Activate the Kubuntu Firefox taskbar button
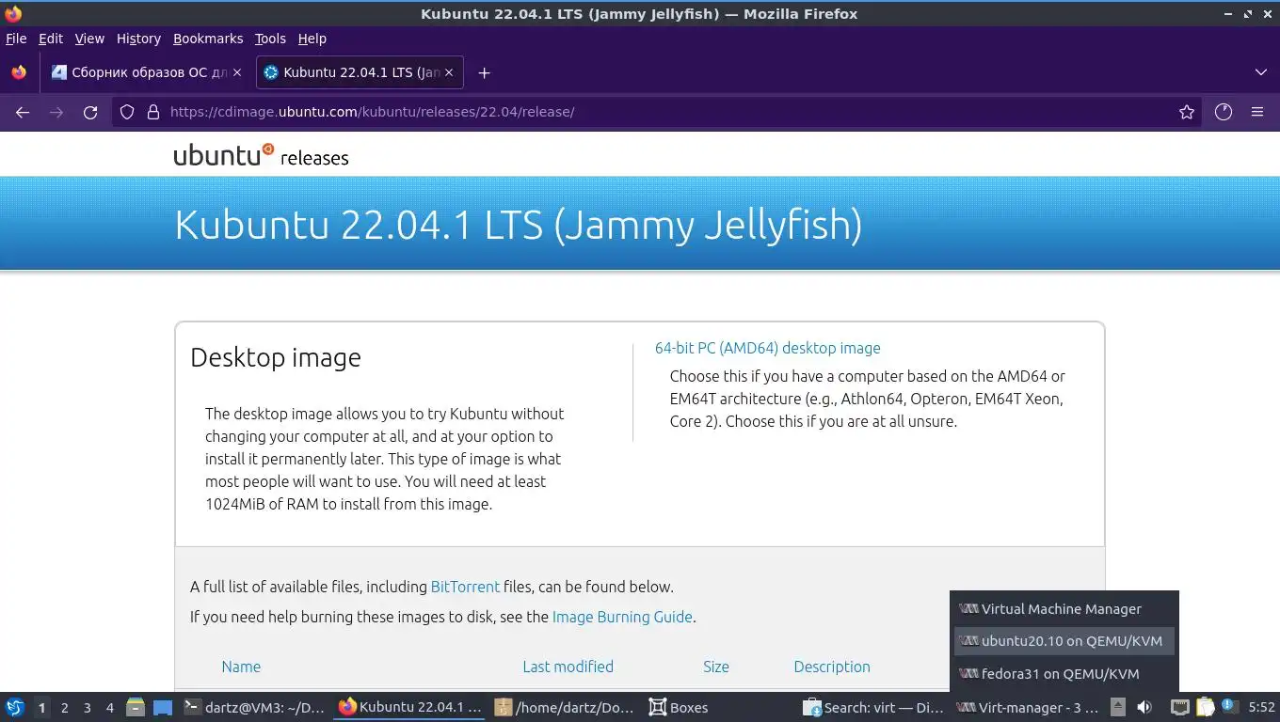 click(x=409, y=707)
